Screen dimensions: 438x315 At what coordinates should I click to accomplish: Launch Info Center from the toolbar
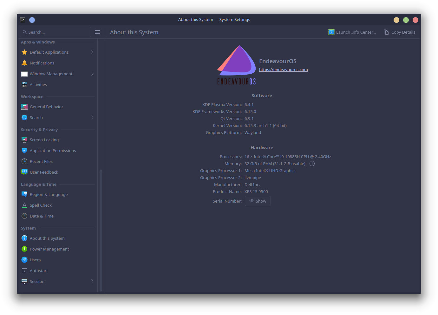point(352,32)
